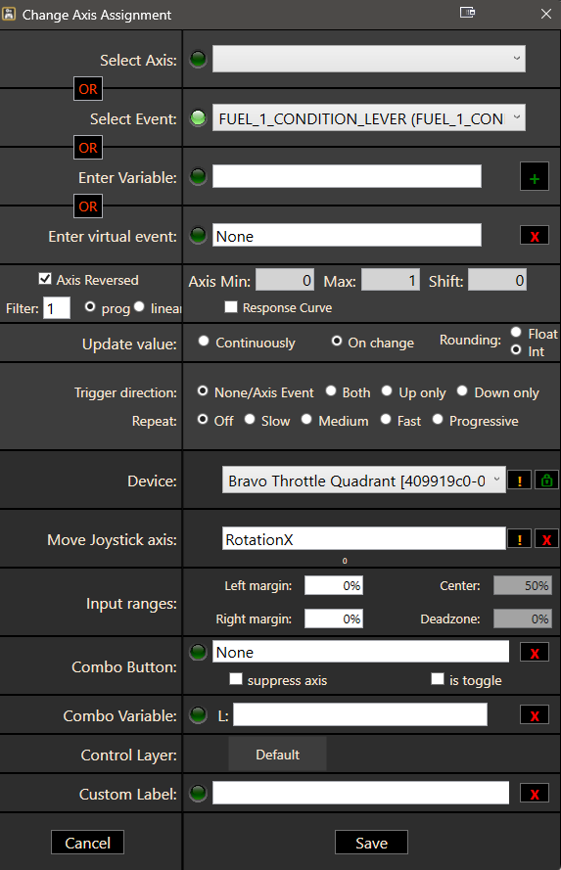Click the green LED next to Select Event
561x870 pixels.
[x=198, y=117]
